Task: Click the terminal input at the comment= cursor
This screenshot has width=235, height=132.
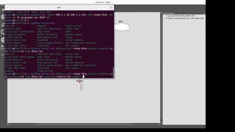Action: click(x=83, y=77)
